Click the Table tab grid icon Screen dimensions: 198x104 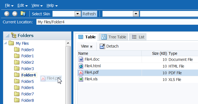click(81, 37)
